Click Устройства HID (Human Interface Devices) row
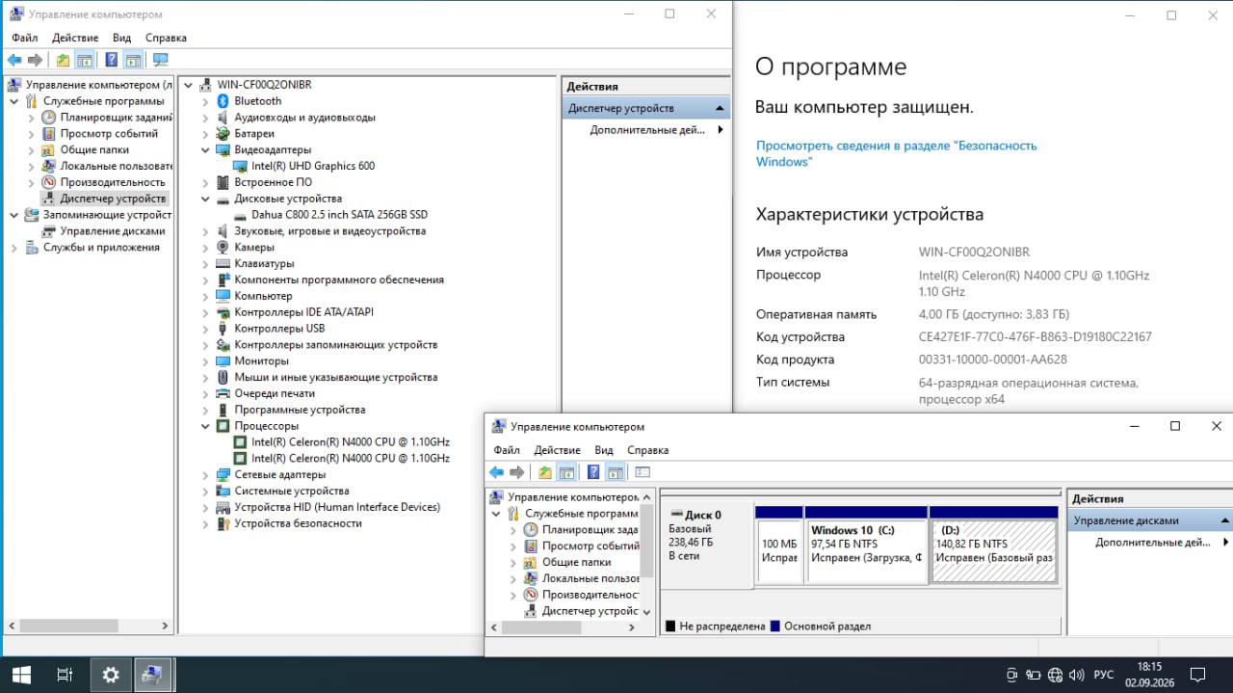Image resolution: width=1233 pixels, height=693 pixels. tap(337, 507)
